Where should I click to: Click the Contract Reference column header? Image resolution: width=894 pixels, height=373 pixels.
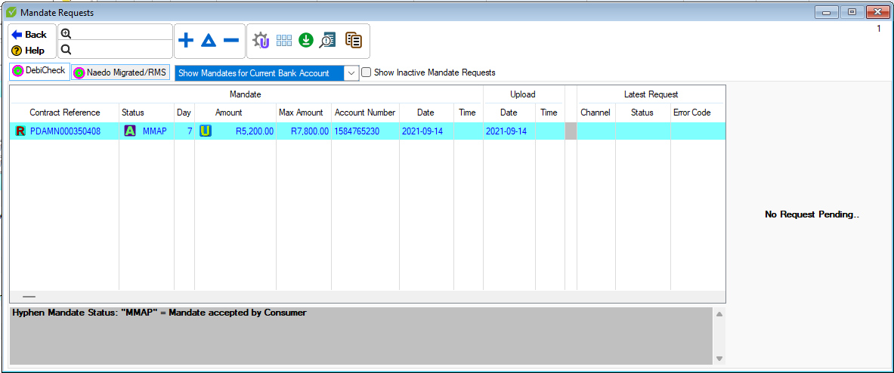[x=65, y=113]
